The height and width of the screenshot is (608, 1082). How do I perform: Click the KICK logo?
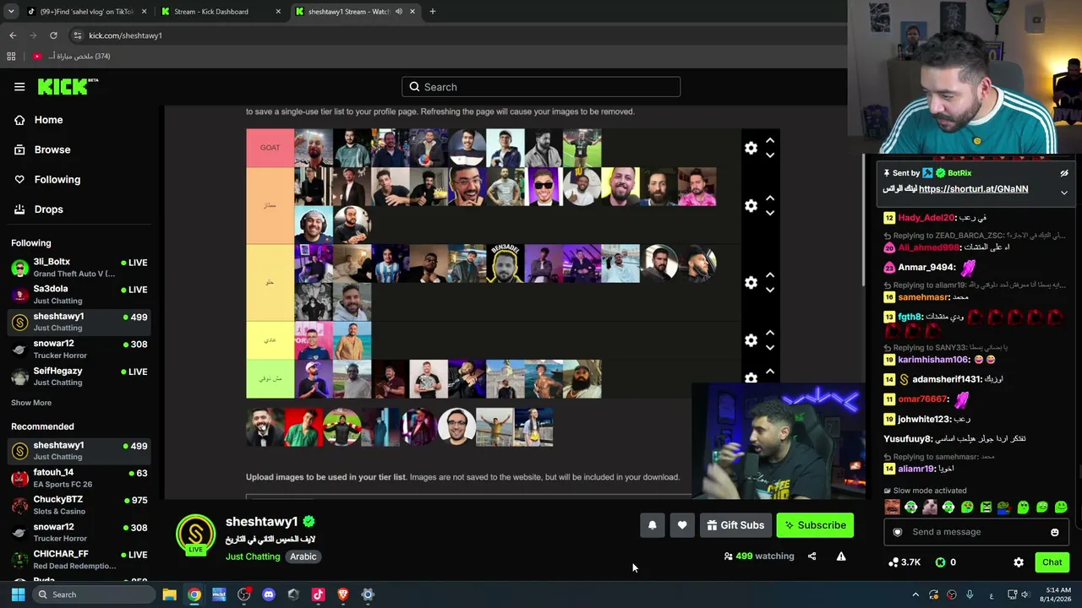pyautogui.click(x=68, y=86)
